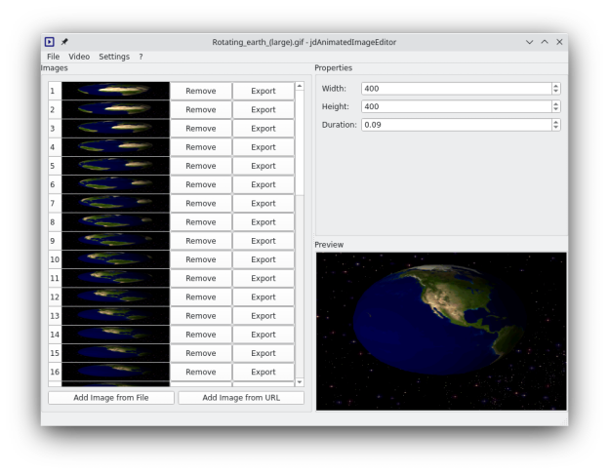Export frame 3
This screenshot has width=609, height=474.
pyautogui.click(x=264, y=129)
